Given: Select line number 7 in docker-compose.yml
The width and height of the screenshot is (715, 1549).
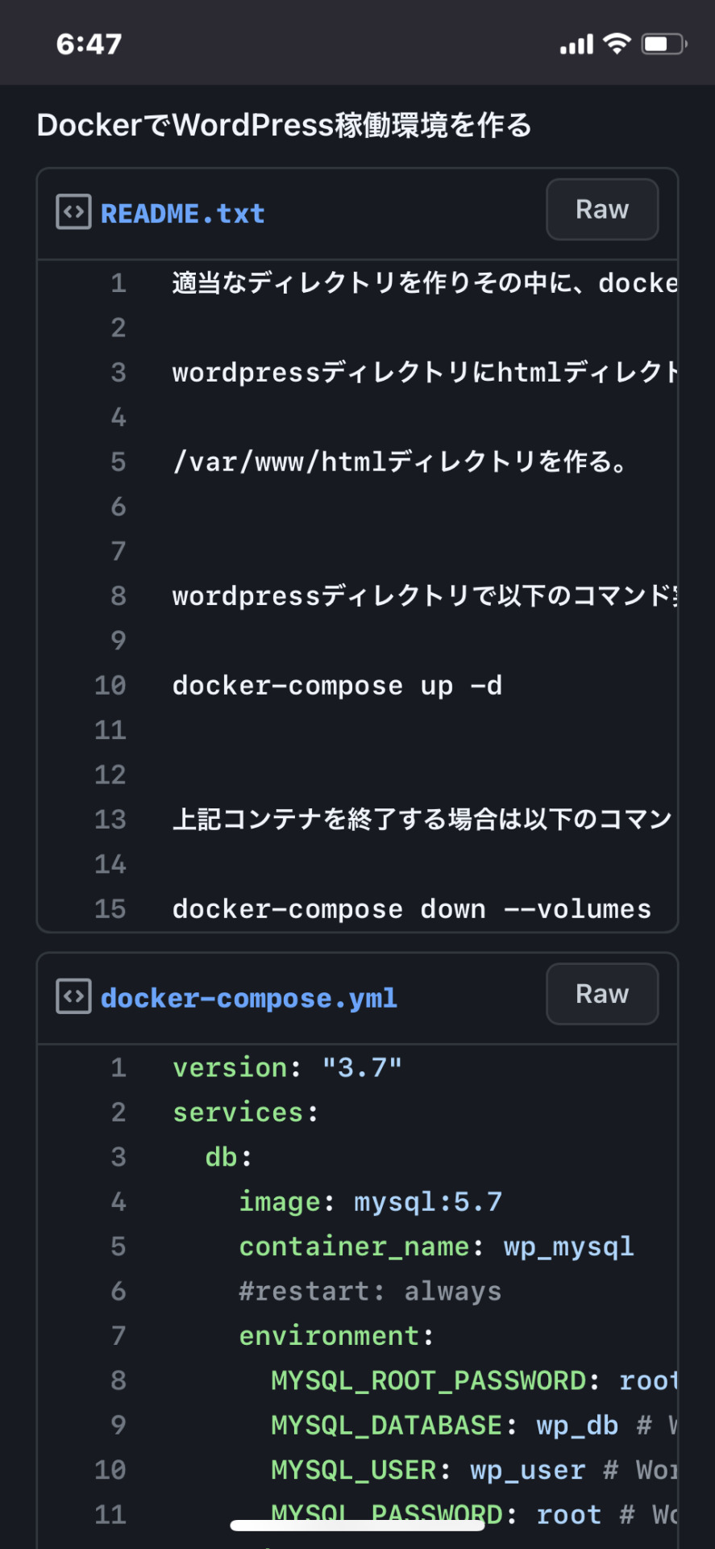Looking at the screenshot, I should pyautogui.click(x=118, y=1336).
